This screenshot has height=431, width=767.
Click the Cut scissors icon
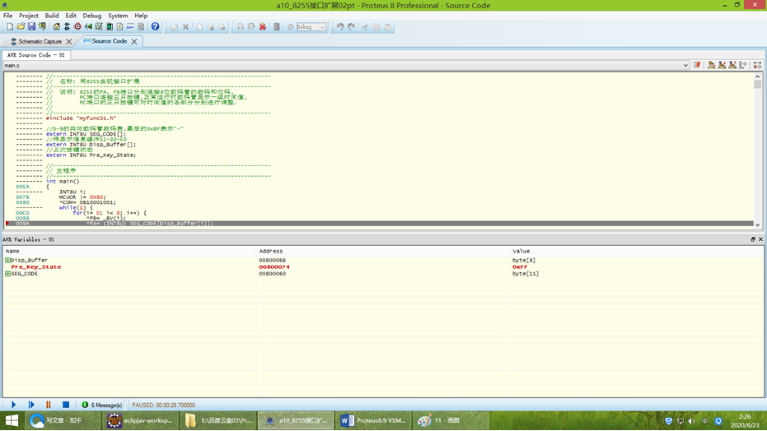(x=364, y=27)
